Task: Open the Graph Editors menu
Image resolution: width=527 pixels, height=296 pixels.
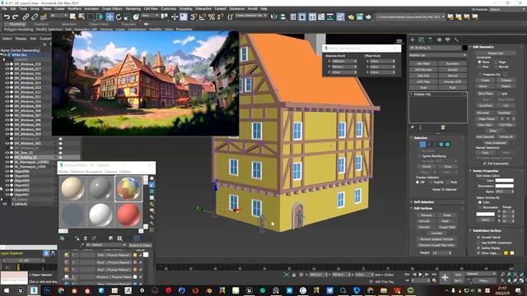Action: point(112,9)
